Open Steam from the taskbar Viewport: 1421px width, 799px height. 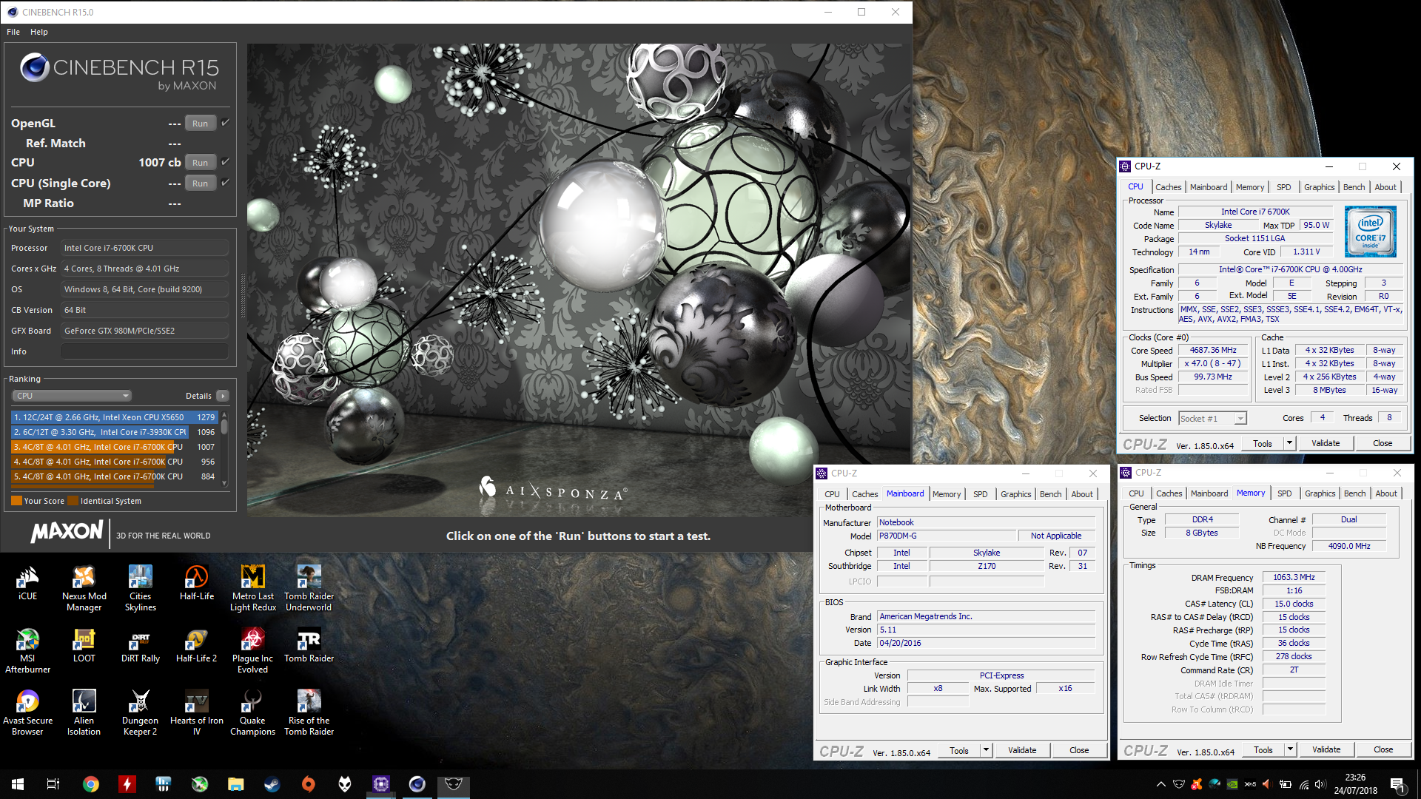(x=272, y=784)
